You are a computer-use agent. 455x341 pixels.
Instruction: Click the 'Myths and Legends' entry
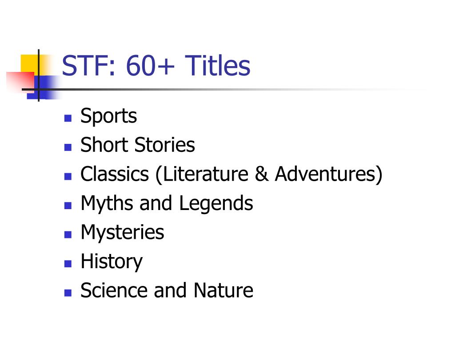[167, 203]
